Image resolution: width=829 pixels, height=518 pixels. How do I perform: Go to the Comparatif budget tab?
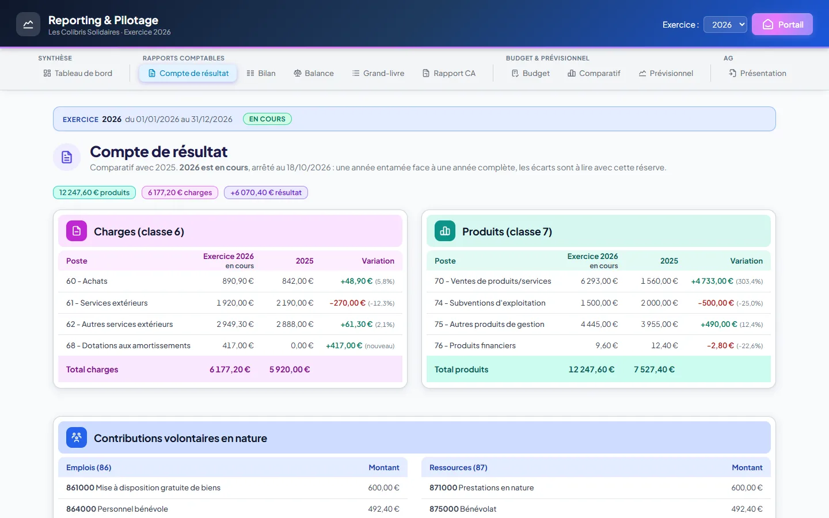pyautogui.click(x=594, y=73)
